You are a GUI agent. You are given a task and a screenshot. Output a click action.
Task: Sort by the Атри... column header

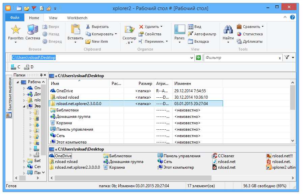[x=163, y=84]
